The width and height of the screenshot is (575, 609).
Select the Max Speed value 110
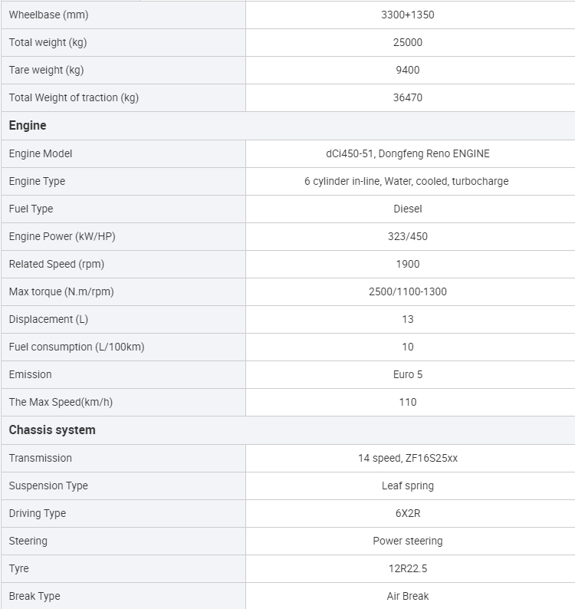(x=407, y=402)
